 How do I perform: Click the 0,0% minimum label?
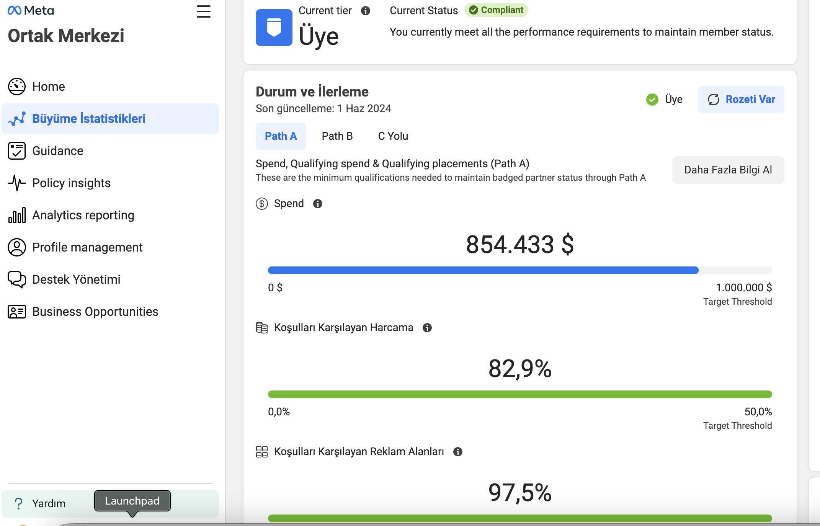(279, 412)
